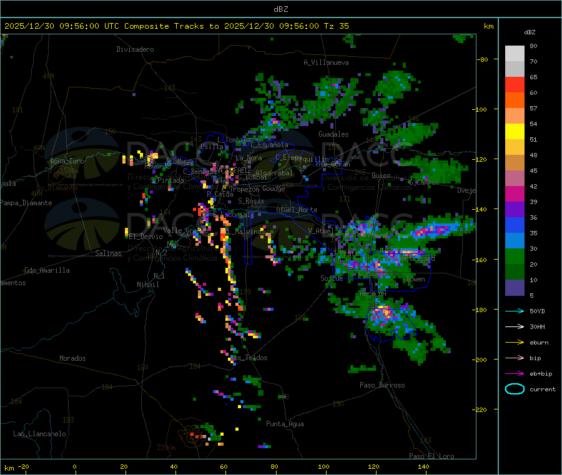Click the Atuel_Norte map label
Image resolution: width=562 pixels, height=475 pixels.
point(297,210)
